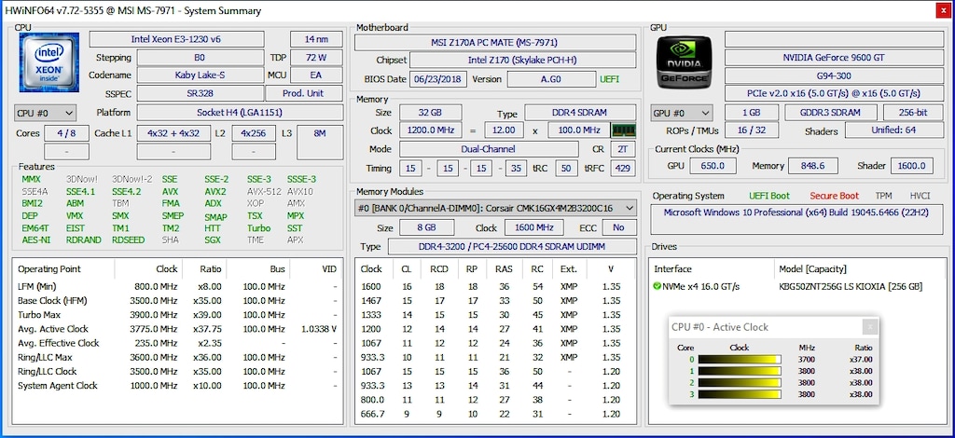Open the CPU #0 selector dropdown
955x438 pixels.
pos(45,113)
